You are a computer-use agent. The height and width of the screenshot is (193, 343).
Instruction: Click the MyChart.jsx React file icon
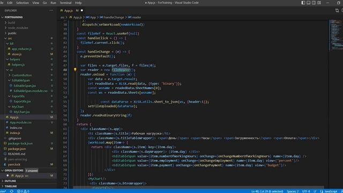pyautogui.click(x=11, y=112)
